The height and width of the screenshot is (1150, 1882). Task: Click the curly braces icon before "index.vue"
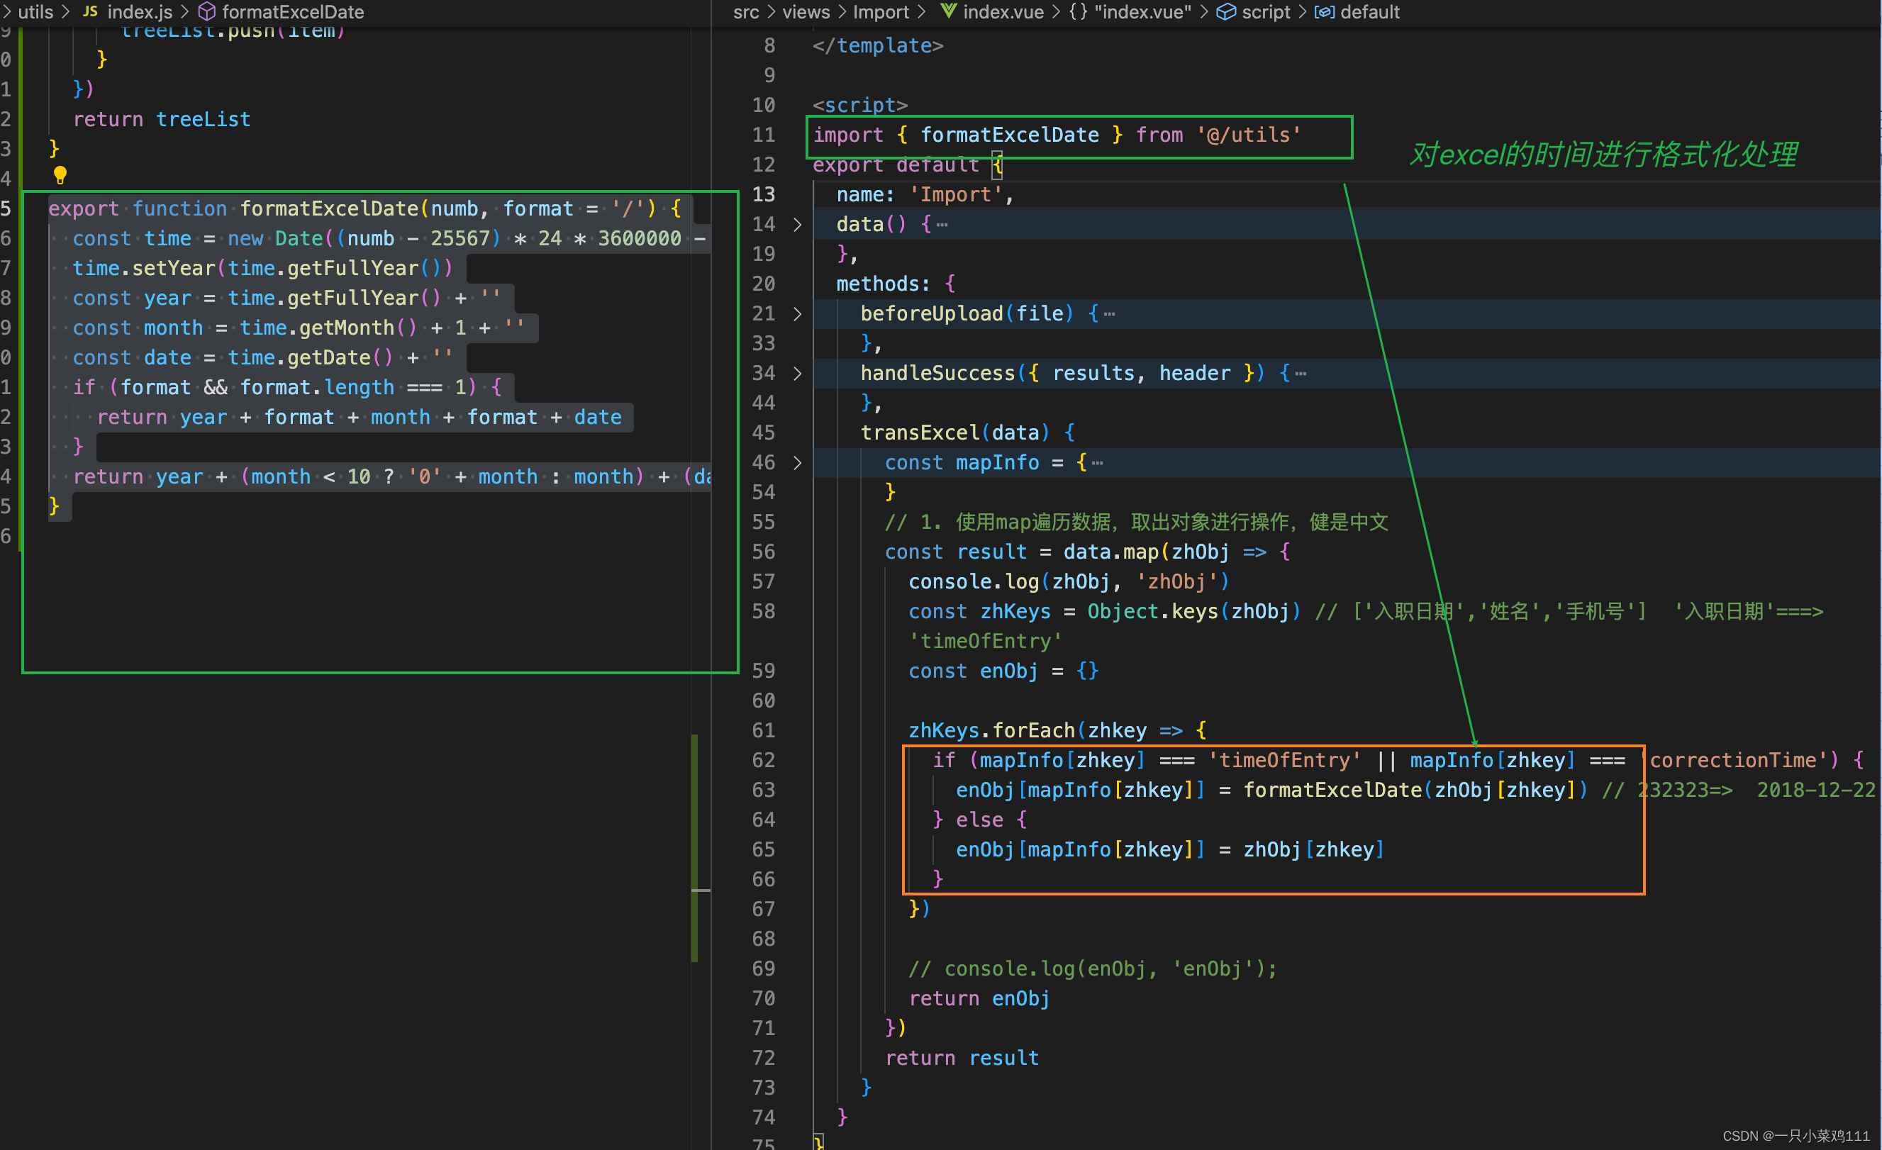click(x=1078, y=11)
